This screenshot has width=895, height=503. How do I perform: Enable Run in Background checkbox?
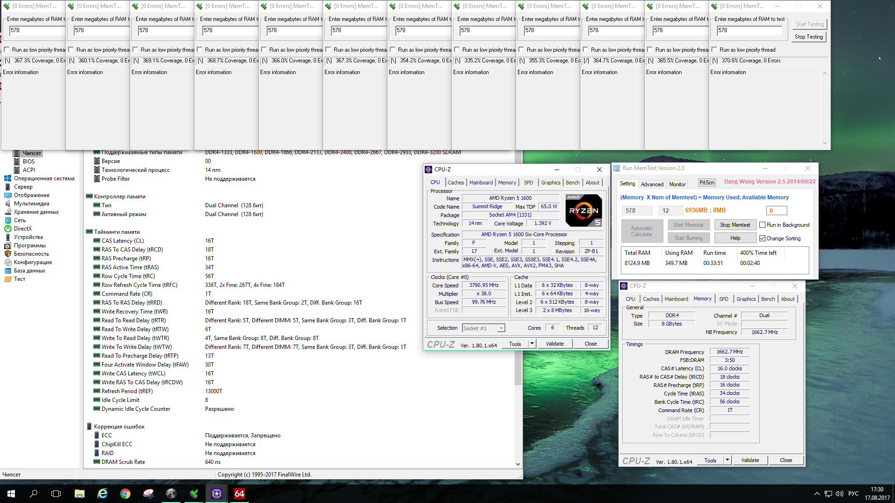pyautogui.click(x=763, y=225)
